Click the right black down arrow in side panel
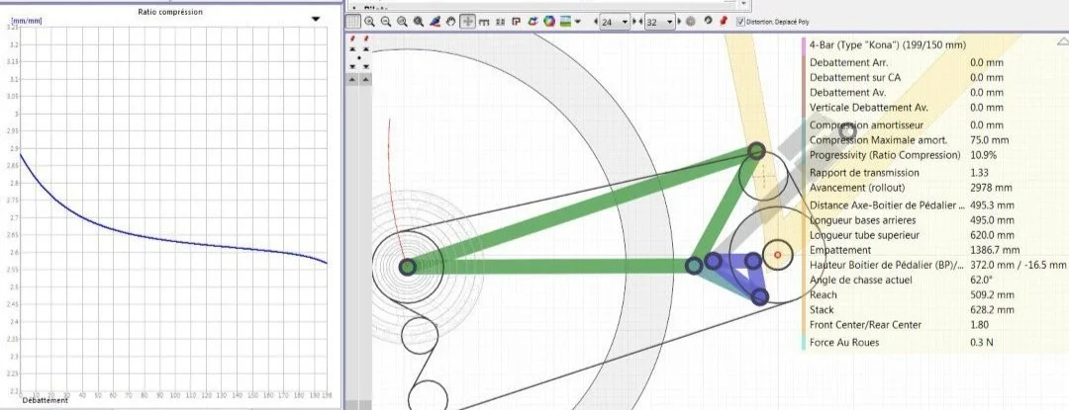 (x=366, y=66)
